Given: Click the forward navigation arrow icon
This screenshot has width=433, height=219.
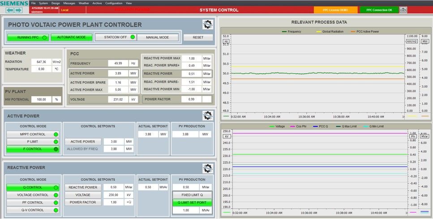Looking at the screenshot, I should (x=18, y=10).
